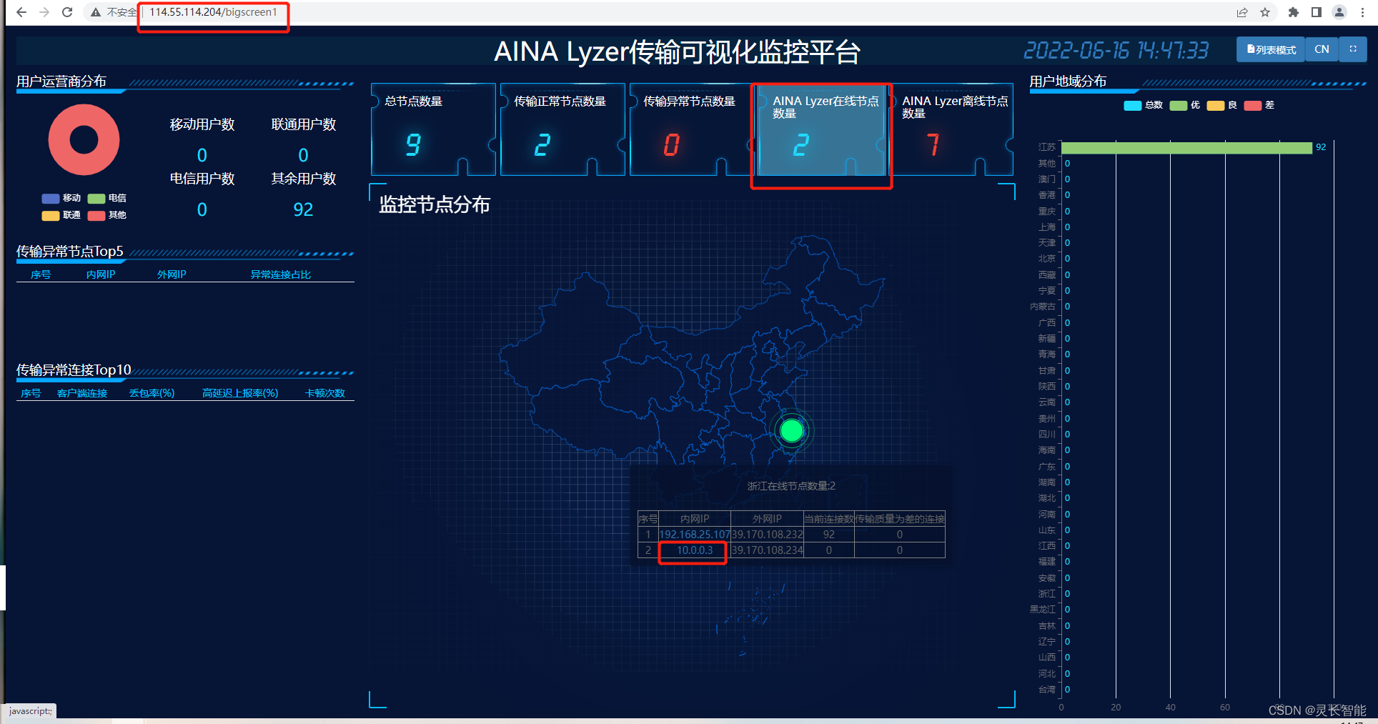Toggle the 移动 legend swatch

pyautogui.click(x=51, y=199)
